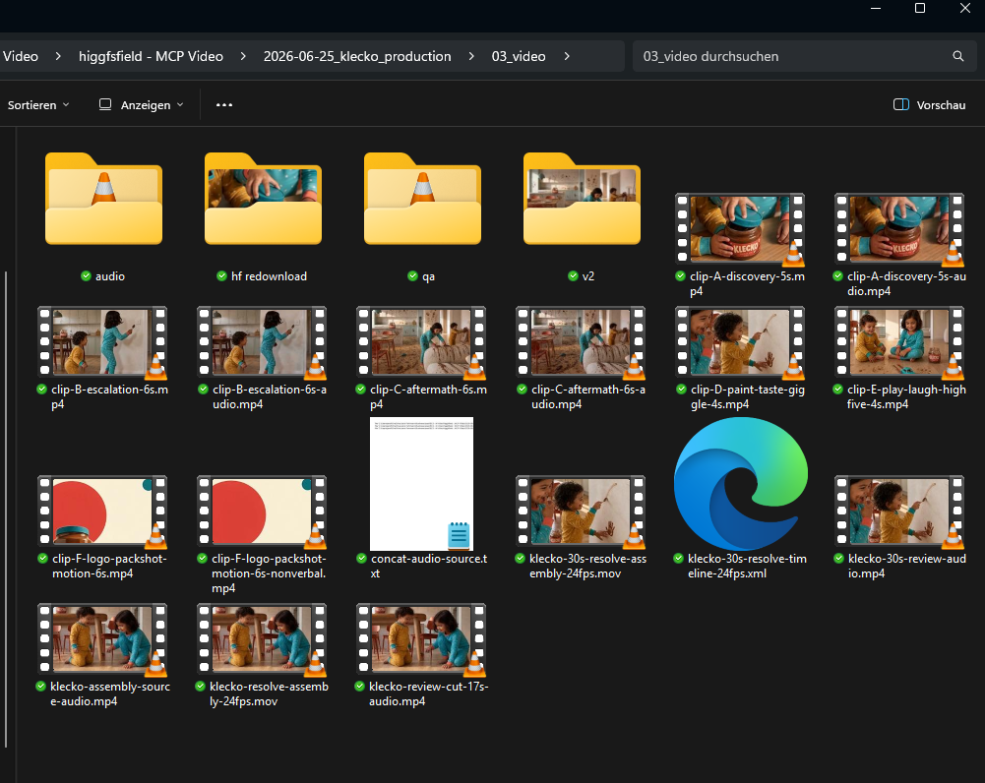985x783 pixels.
Task: Maximize the Explorer window
Action: tap(920, 8)
